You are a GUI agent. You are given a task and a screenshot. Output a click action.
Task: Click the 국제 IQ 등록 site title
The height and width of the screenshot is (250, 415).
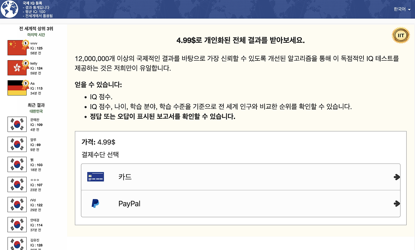point(32,3)
